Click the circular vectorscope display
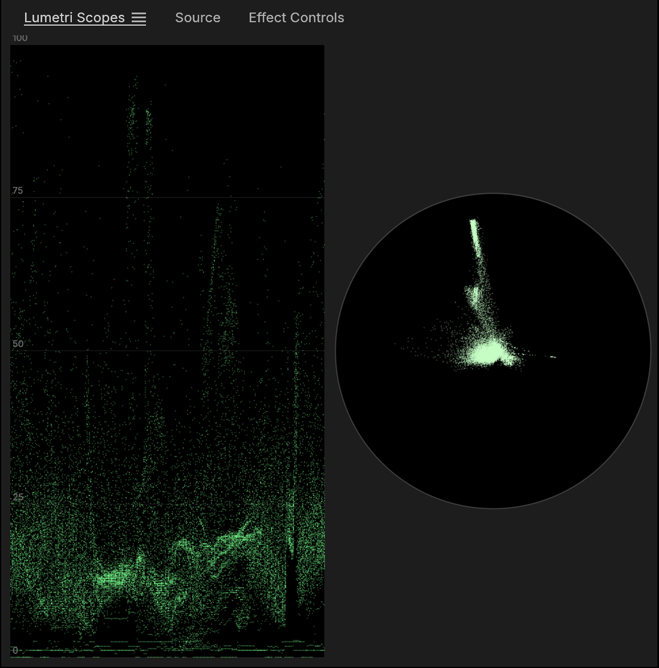The image size is (659, 668). click(x=493, y=350)
